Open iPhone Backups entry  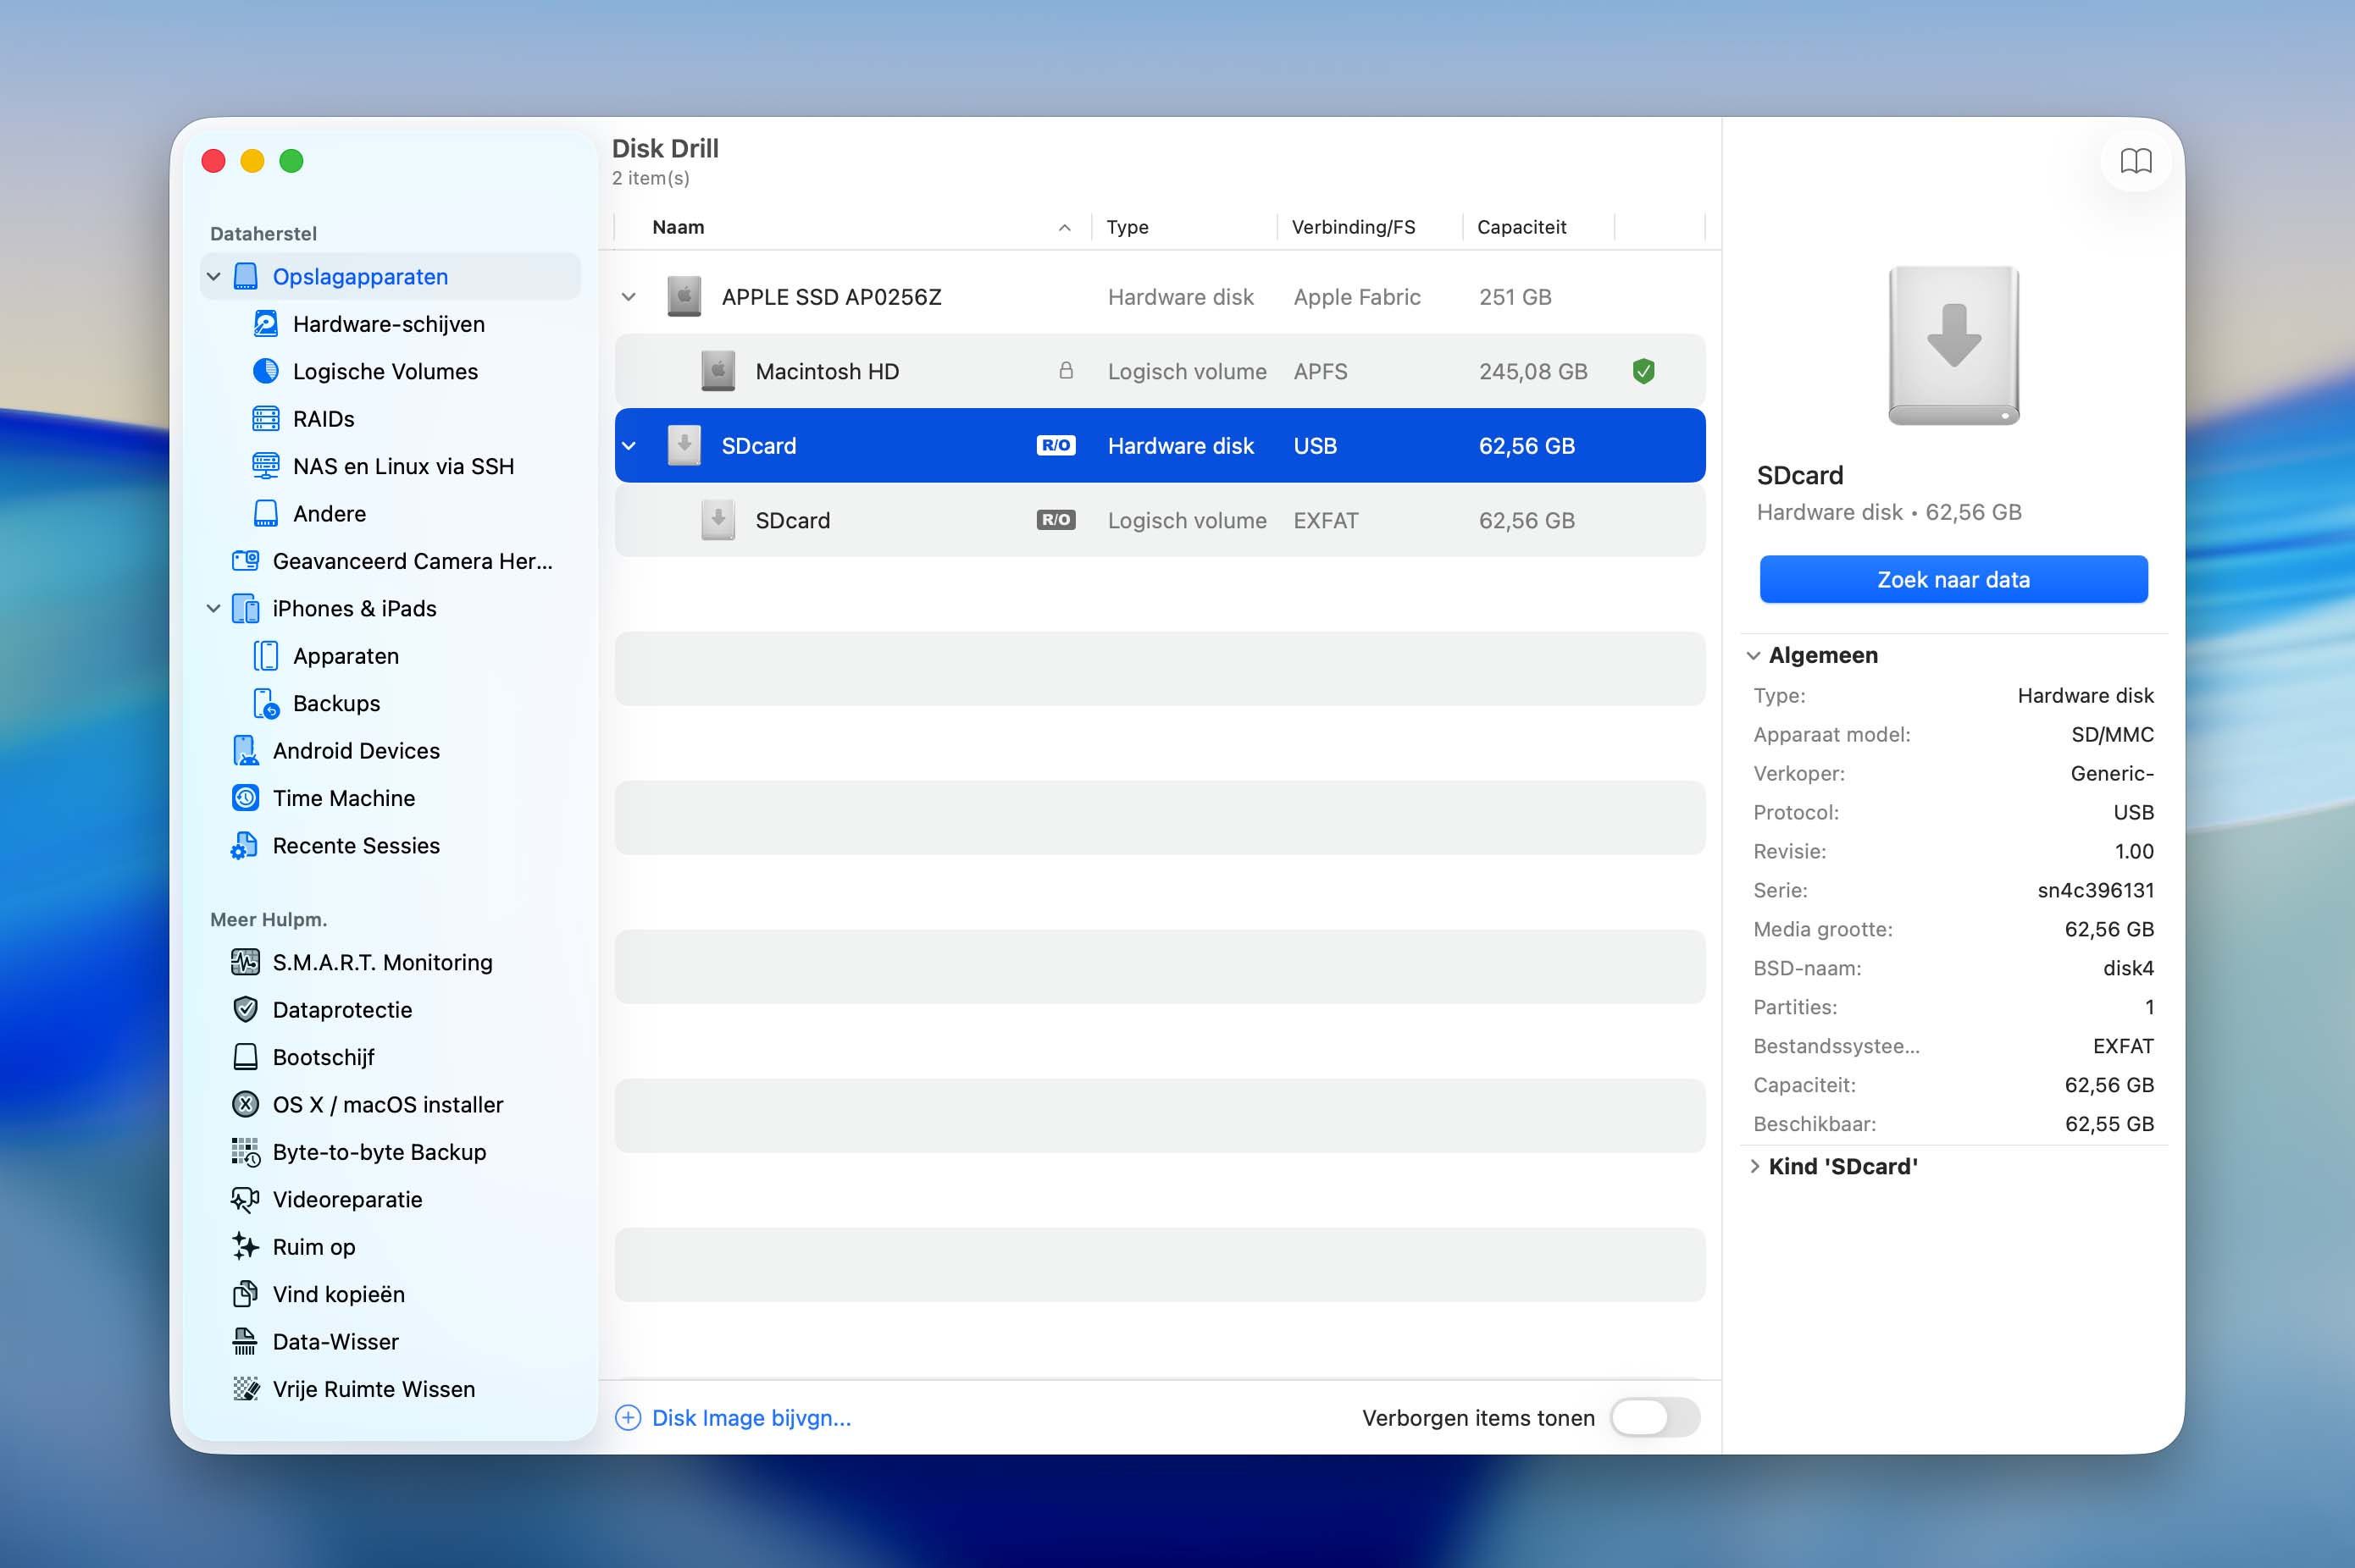point(336,703)
